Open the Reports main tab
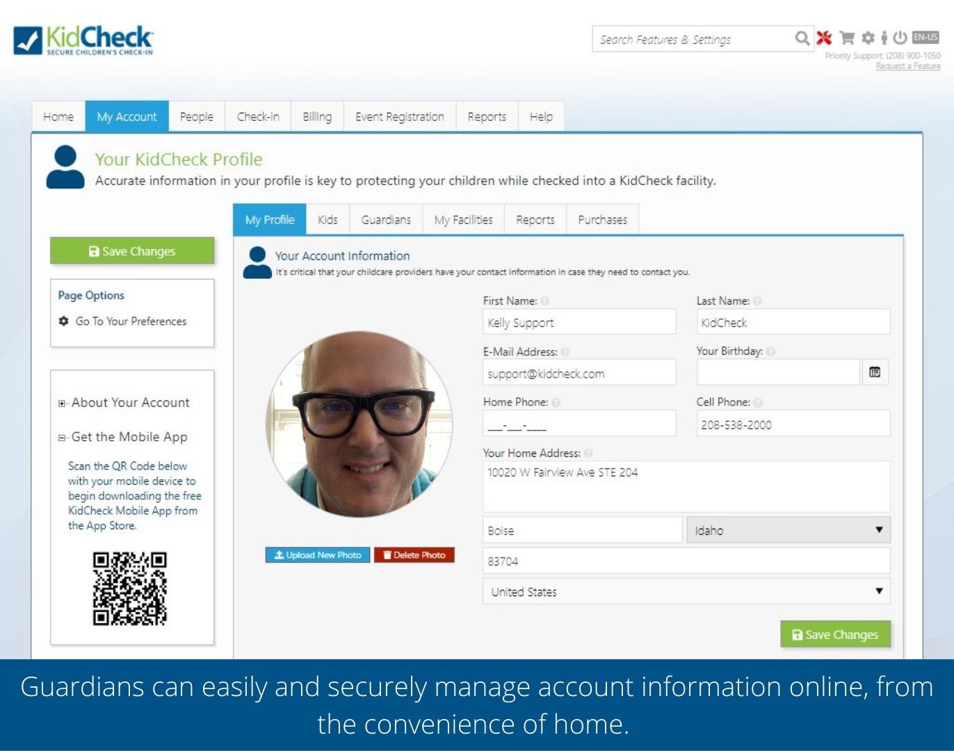 [x=487, y=117]
